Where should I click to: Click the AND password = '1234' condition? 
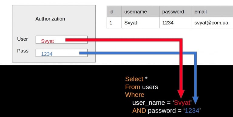(167, 110)
